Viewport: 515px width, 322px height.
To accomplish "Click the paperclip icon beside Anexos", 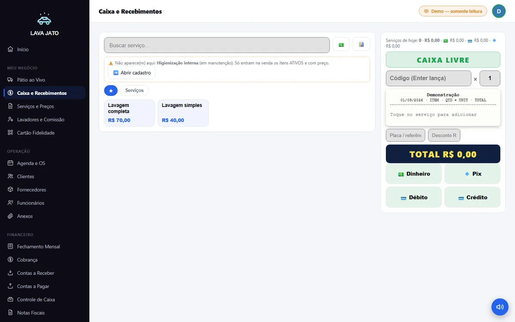I will point(10,216).
